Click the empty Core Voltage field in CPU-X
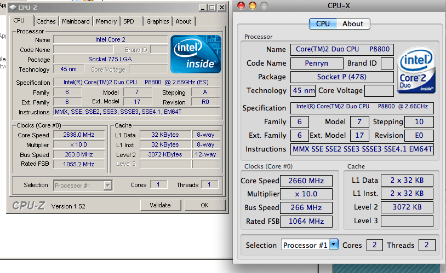Viewport: 446px width, 273px height. 379,91
